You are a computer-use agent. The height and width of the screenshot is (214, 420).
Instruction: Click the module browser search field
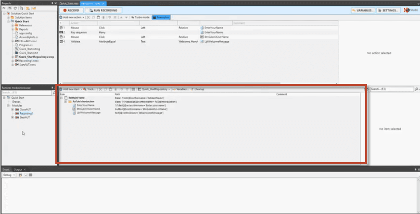pos(25,93)
